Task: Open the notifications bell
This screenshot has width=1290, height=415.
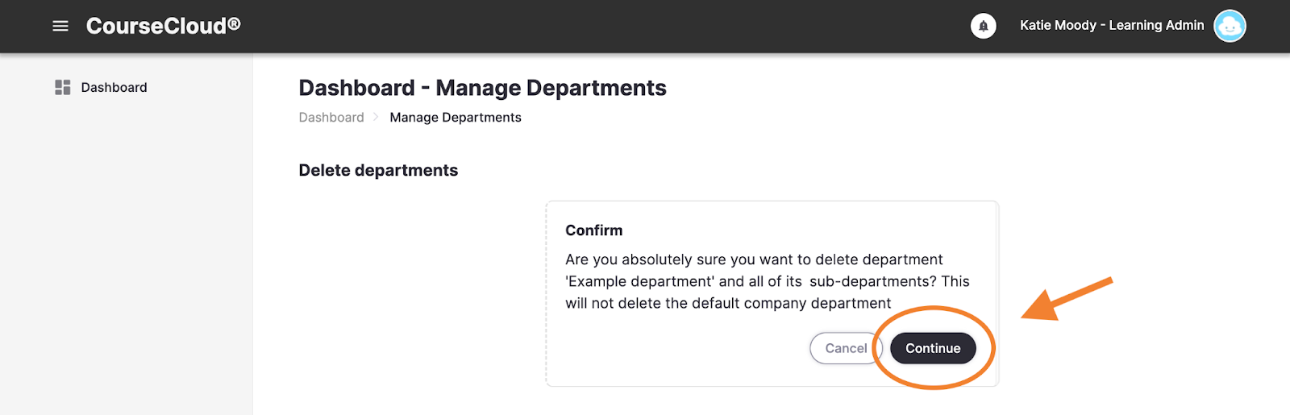Action: pos(983,26)
